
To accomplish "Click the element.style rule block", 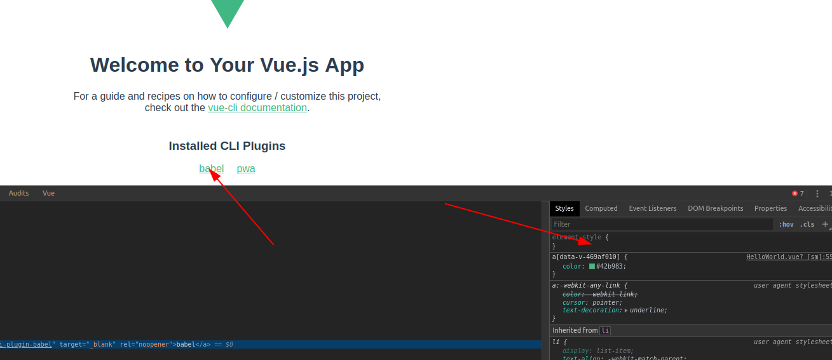I will (x=691, y=241).
